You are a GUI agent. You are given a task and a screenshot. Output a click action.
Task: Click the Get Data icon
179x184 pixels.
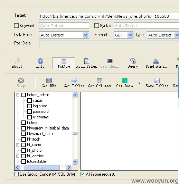point(125,81)
